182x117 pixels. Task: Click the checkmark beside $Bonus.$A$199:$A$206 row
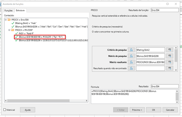(x=13, y=27)
